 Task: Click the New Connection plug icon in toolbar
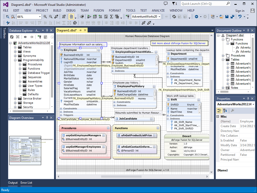coord(127,16)
